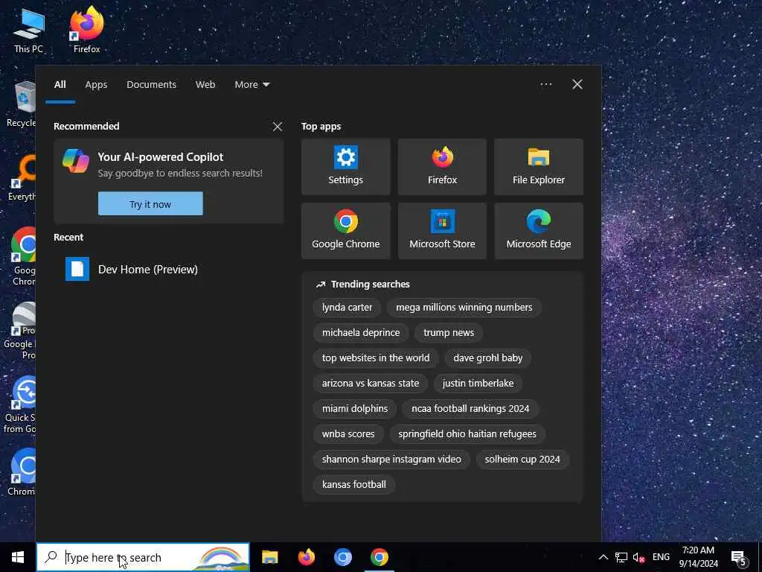Dismiss the Recommended section

click(x=278, y=127)
